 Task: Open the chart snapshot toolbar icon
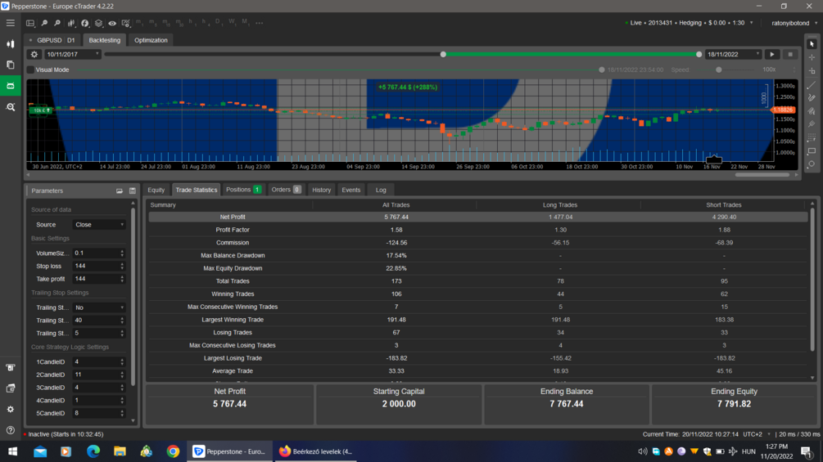pos(126,23)
